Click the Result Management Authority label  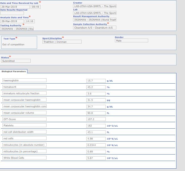91,16
